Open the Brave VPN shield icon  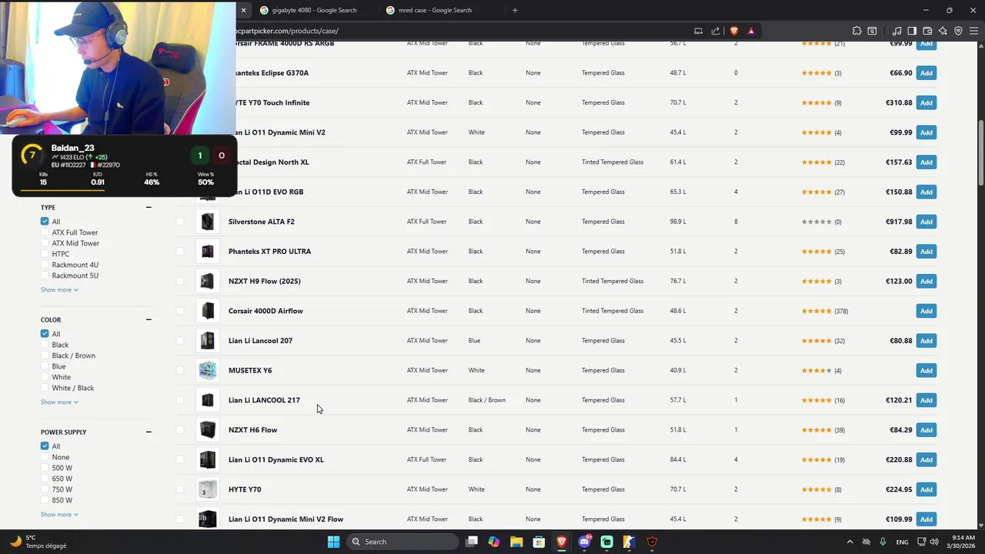[x=958, y=31]
